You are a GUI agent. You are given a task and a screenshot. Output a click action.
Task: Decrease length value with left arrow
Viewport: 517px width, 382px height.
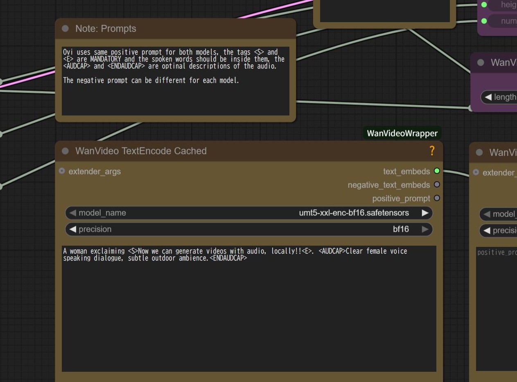[488, 97]
